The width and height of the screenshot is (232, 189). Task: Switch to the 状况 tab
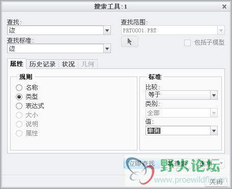click(68, 64)
